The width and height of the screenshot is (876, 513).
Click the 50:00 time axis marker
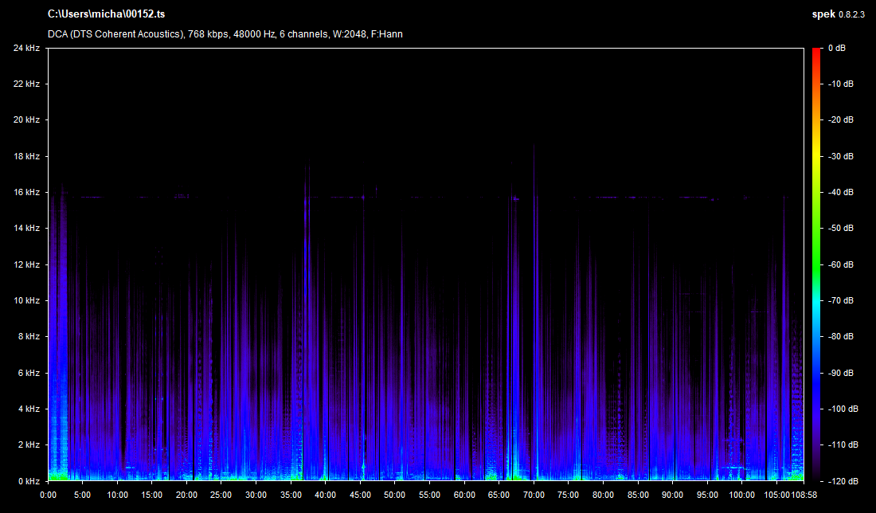tap(395, 494)
